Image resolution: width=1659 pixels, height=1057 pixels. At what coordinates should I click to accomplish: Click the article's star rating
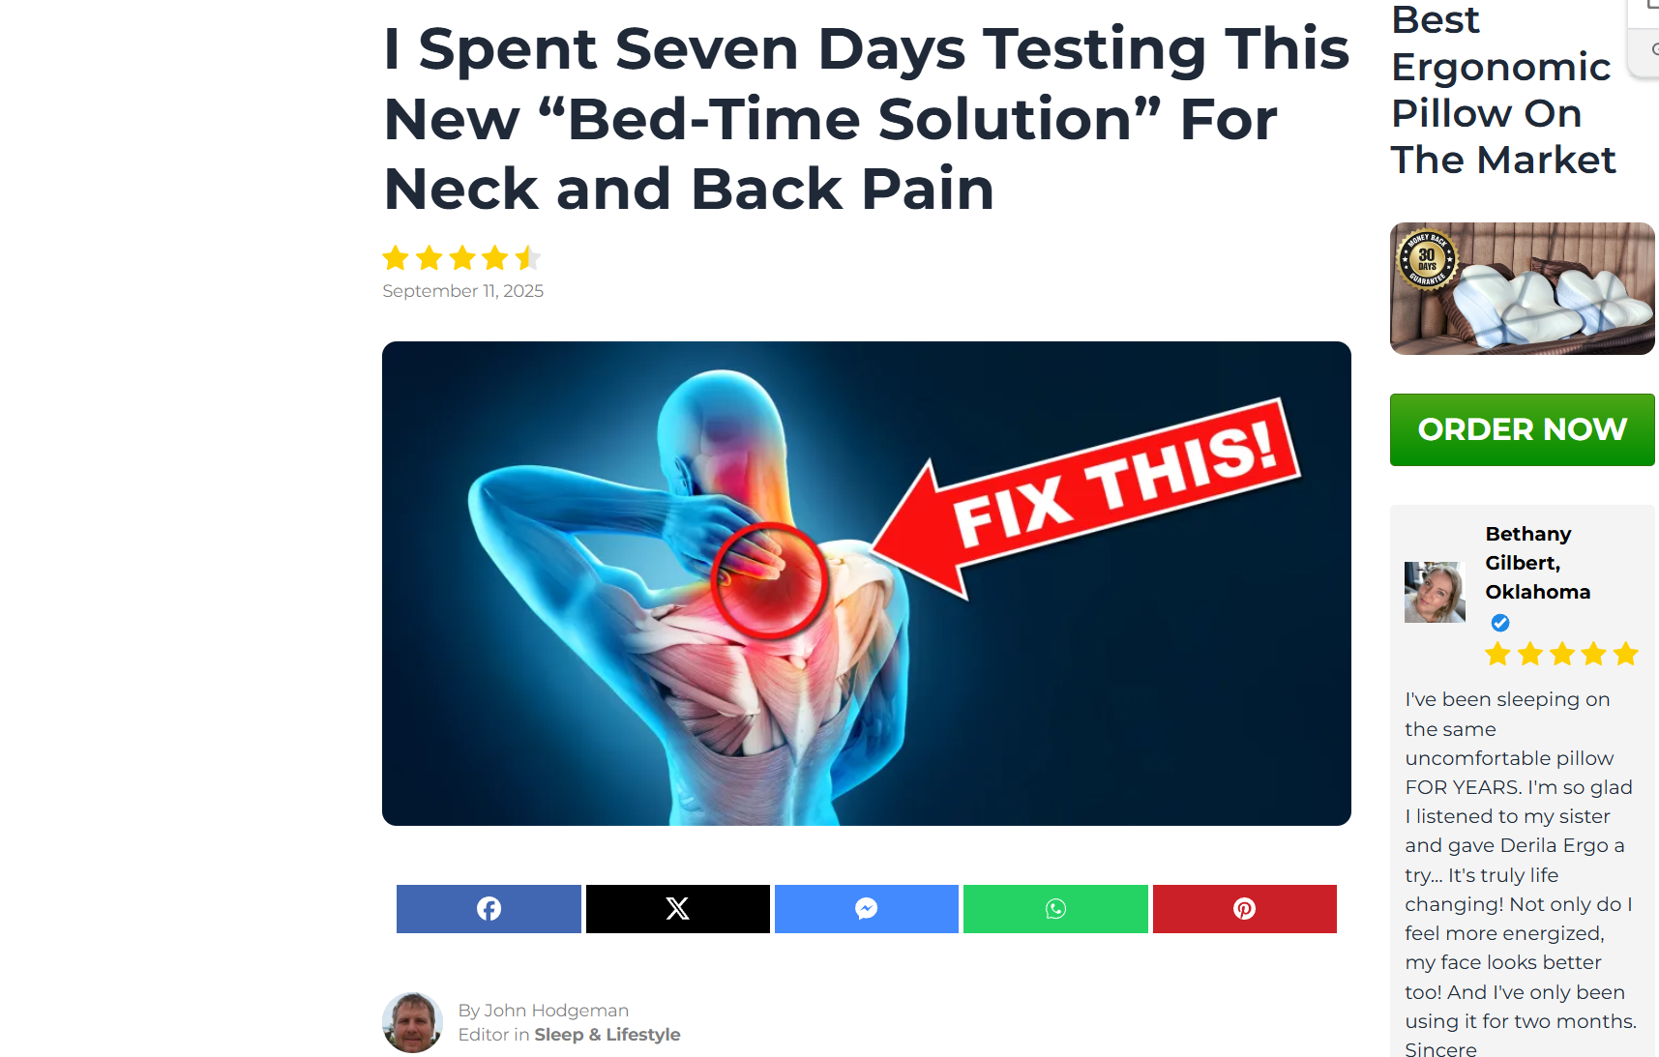(461, 258)
